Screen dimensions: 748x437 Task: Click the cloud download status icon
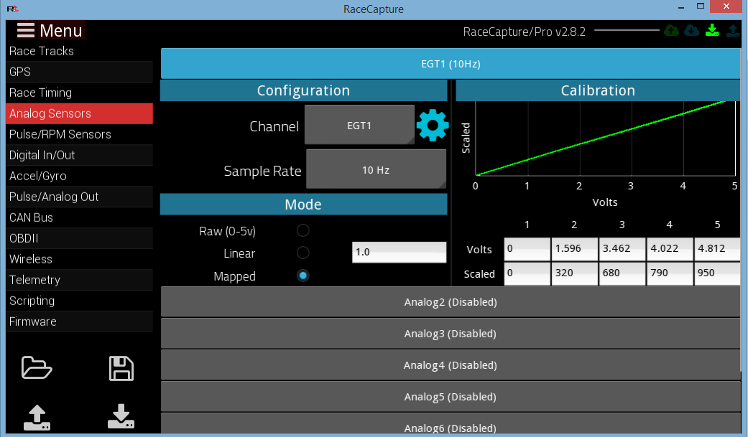pyautogui.click(x=692, y=31)
